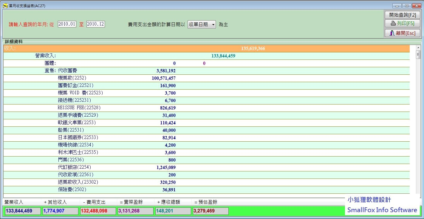
Task: Click the 開始查詢[F2] button
Action: point(402,15)
